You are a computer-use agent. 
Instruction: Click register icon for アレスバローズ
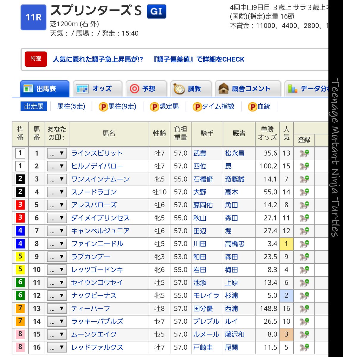(x=304, y=205)
